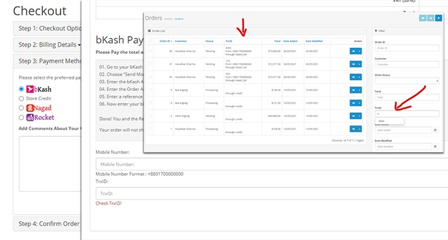This screenshot has width=448, height=240.
Task: Click the print shipping list button in Orders header
Action: click(x=423, y=18)
